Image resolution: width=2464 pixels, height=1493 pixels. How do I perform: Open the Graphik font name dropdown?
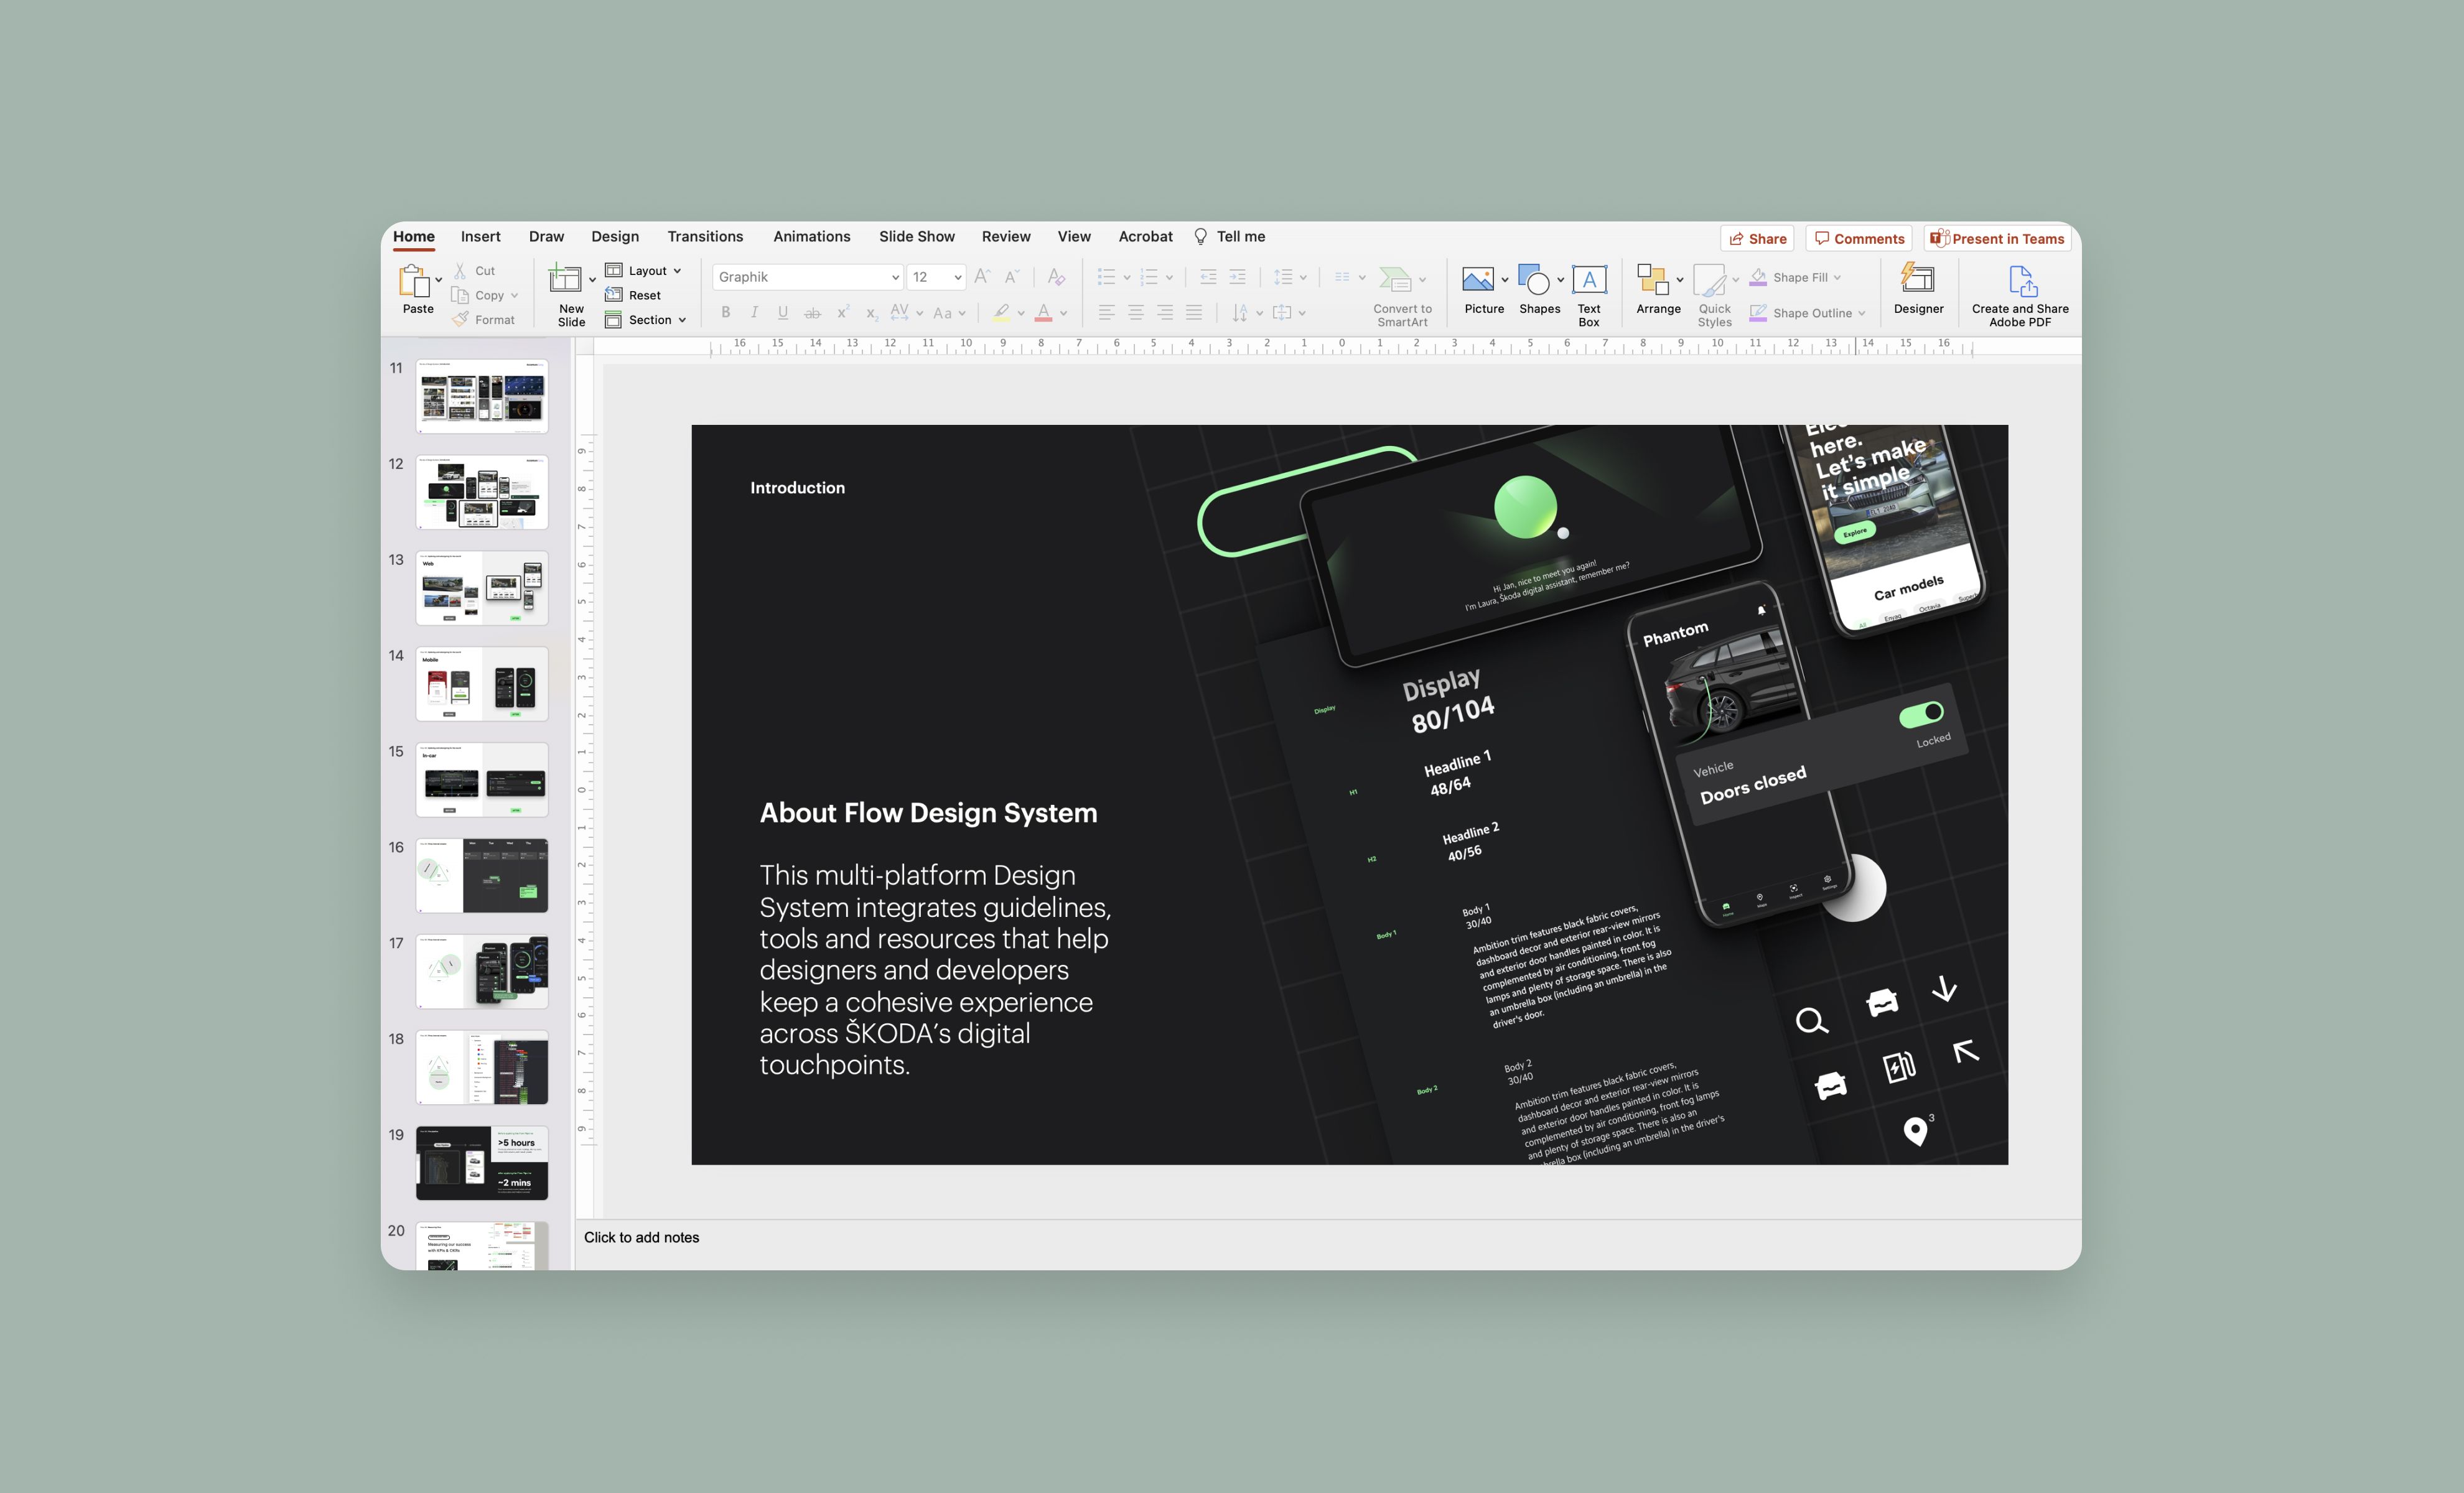point(895,277)
